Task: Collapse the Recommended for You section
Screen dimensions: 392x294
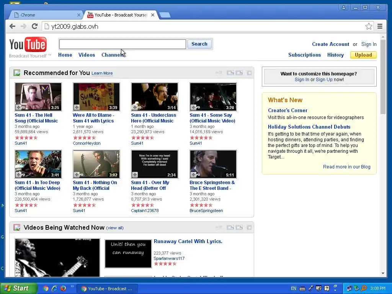Action: coord(249,73)
